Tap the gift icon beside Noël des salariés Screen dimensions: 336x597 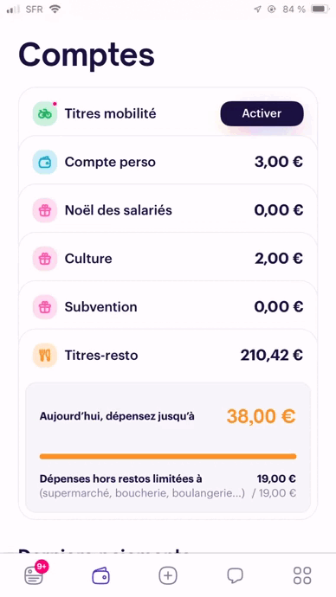[45, 210]
